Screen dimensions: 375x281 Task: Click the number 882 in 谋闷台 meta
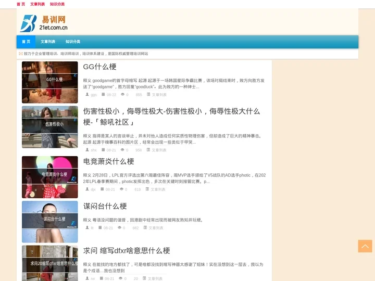[x=135, y=228]
